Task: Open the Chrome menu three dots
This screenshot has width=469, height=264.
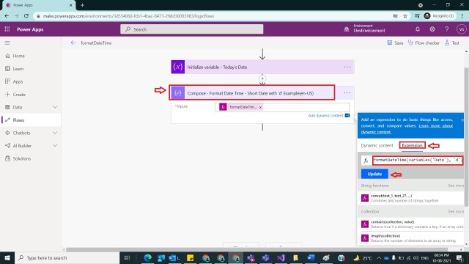Action: pyautogui.click(x=462, y=16)
